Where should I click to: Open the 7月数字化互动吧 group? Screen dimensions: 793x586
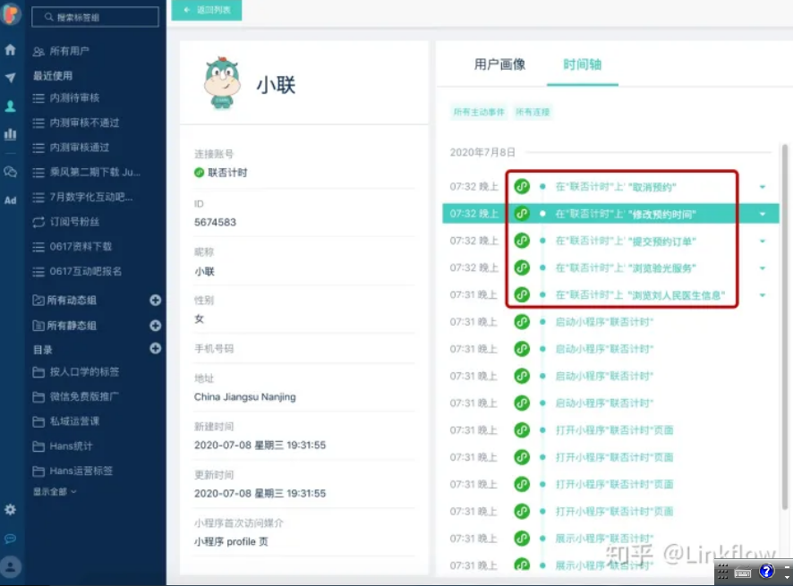click(x=83, y=197)
